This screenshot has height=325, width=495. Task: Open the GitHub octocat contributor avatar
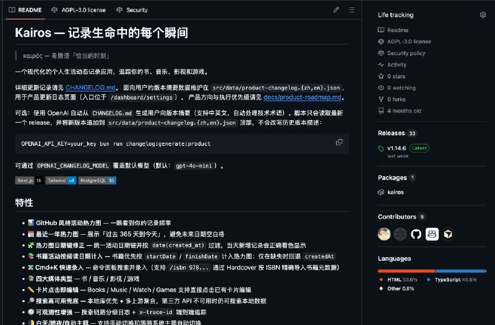(416, 234)
